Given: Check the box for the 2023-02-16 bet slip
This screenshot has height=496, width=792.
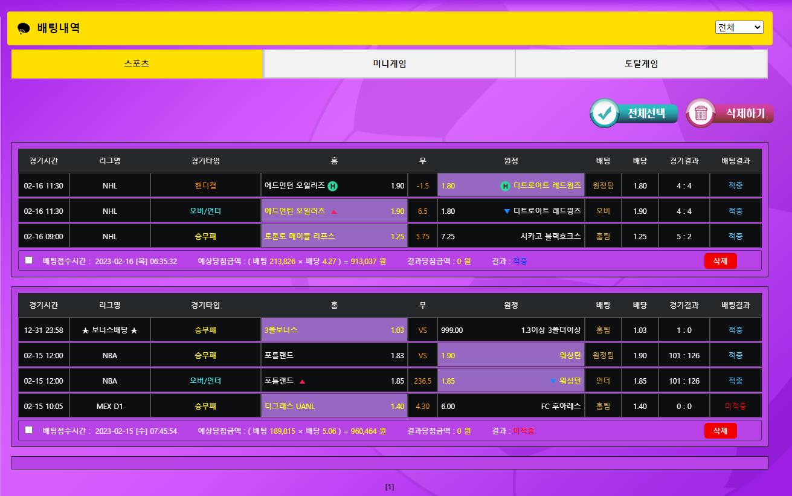Looking at the screenshot, I should point(28,260).
